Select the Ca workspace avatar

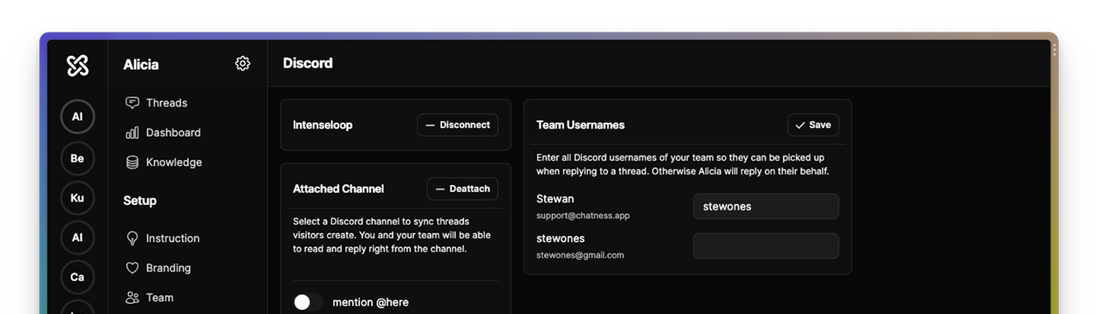[x=77, y=277]
